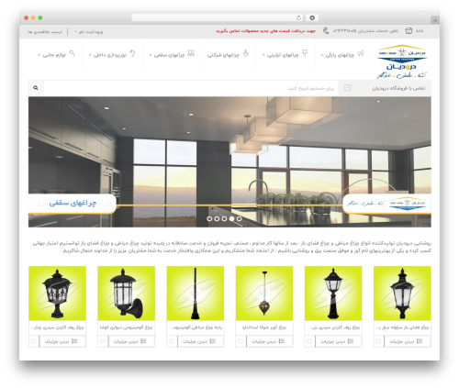The height and width of the screenshot is (388, 459).
Task: Open چراغهای شرکتی via its lamp icon
Action: click(x=245, y=53)
